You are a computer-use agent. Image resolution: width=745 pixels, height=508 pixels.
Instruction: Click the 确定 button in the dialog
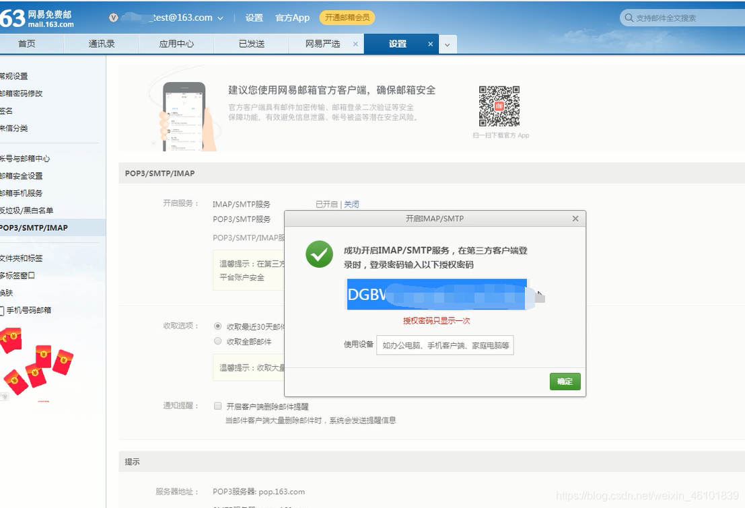[x=565, y=381]
